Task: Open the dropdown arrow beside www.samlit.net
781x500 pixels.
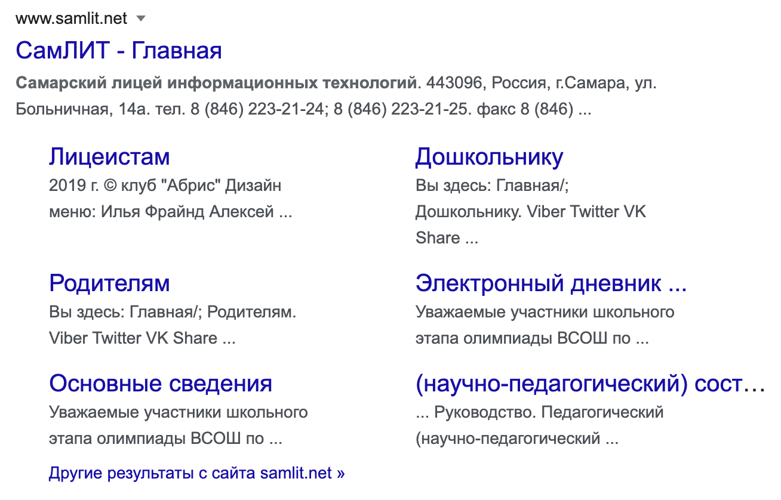Action: point(141,18)
